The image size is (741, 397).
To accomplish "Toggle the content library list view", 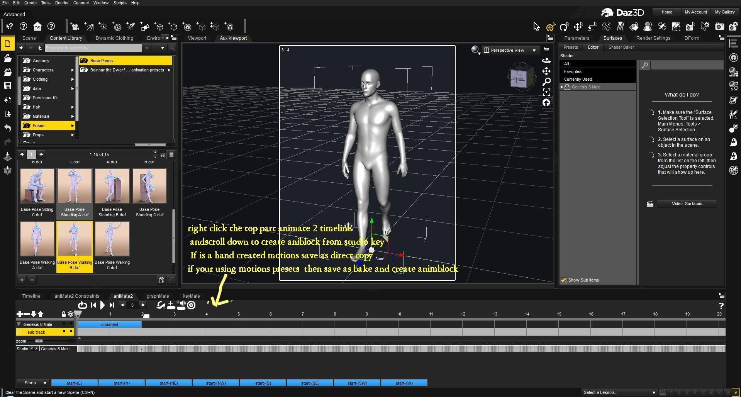I will click(171, 154).
